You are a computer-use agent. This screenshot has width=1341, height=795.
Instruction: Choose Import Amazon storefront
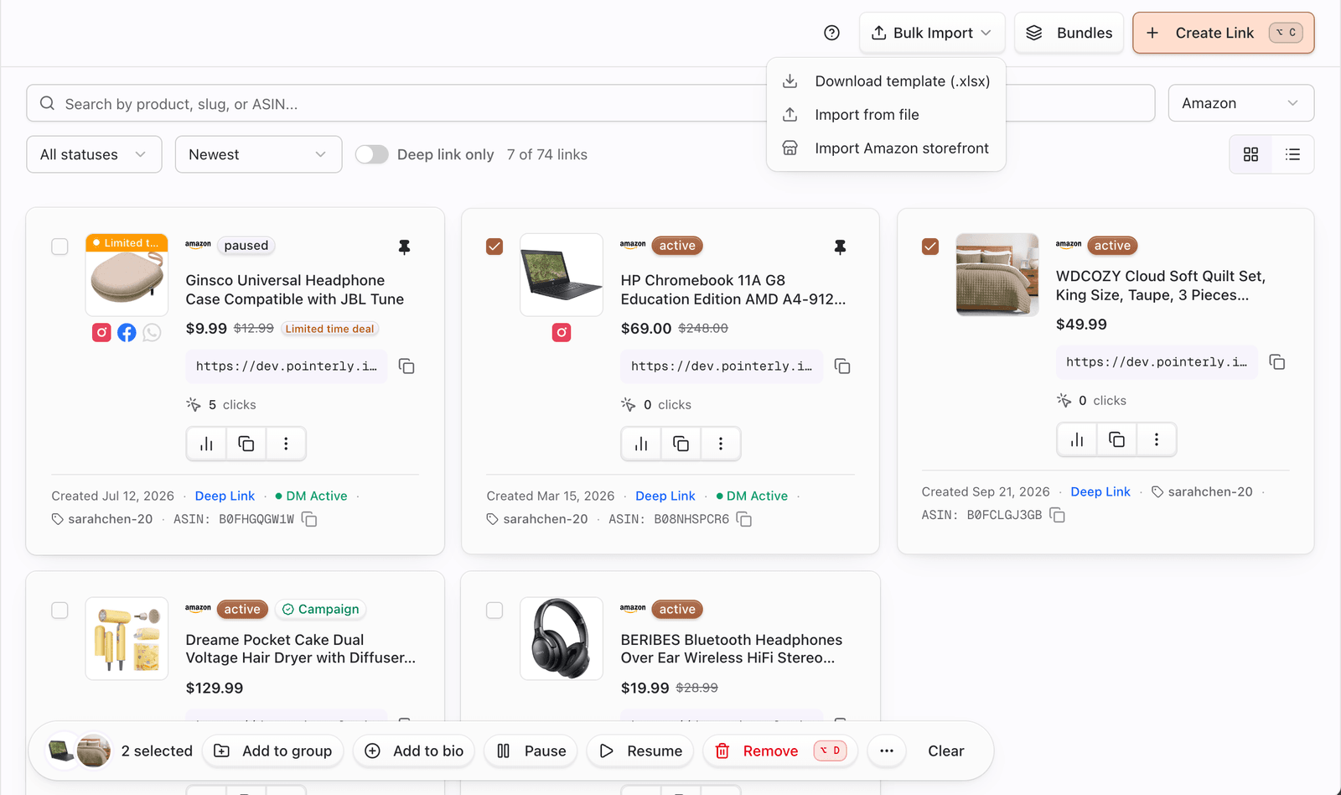tap(886, 148)
